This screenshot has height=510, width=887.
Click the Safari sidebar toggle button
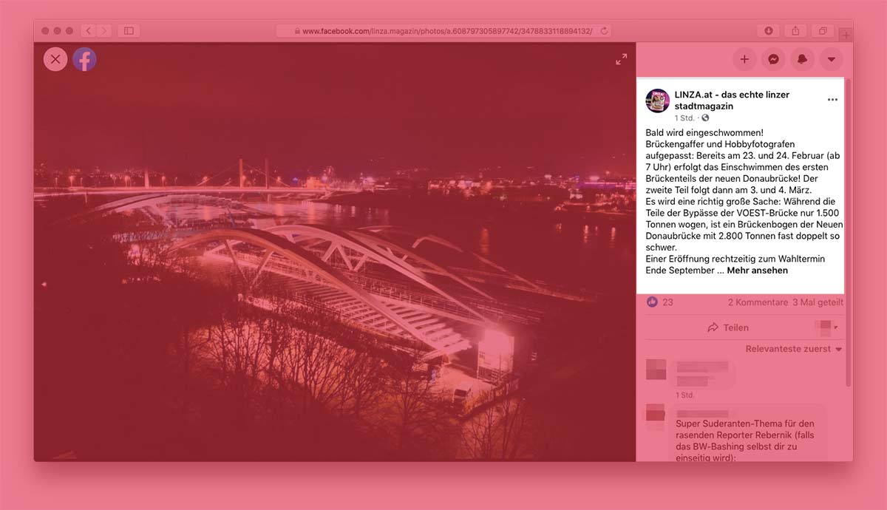tap(129, 31)
